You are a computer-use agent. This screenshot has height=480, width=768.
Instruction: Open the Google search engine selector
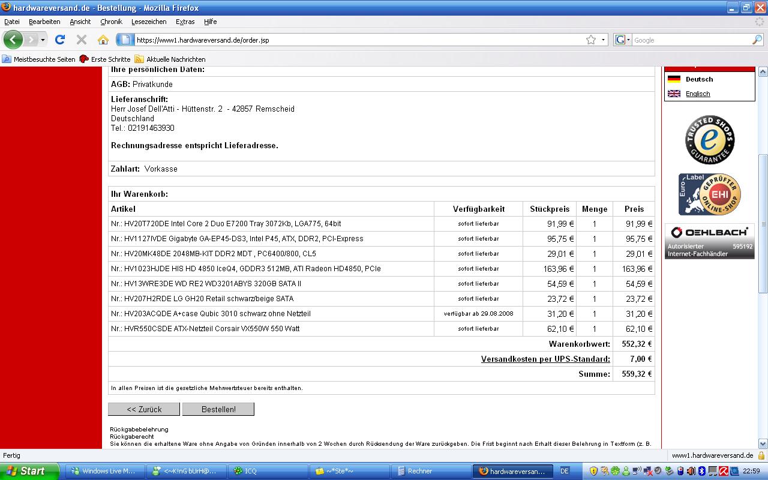[623, 40]
